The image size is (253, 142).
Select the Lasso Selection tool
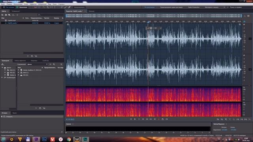click(62, 7)
